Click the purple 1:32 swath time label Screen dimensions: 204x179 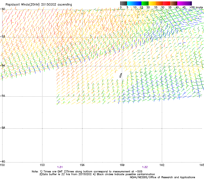click(145, 167)
